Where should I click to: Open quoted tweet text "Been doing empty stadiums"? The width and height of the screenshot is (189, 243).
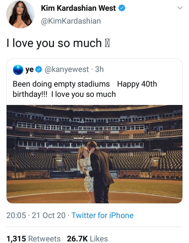point(61,84)
